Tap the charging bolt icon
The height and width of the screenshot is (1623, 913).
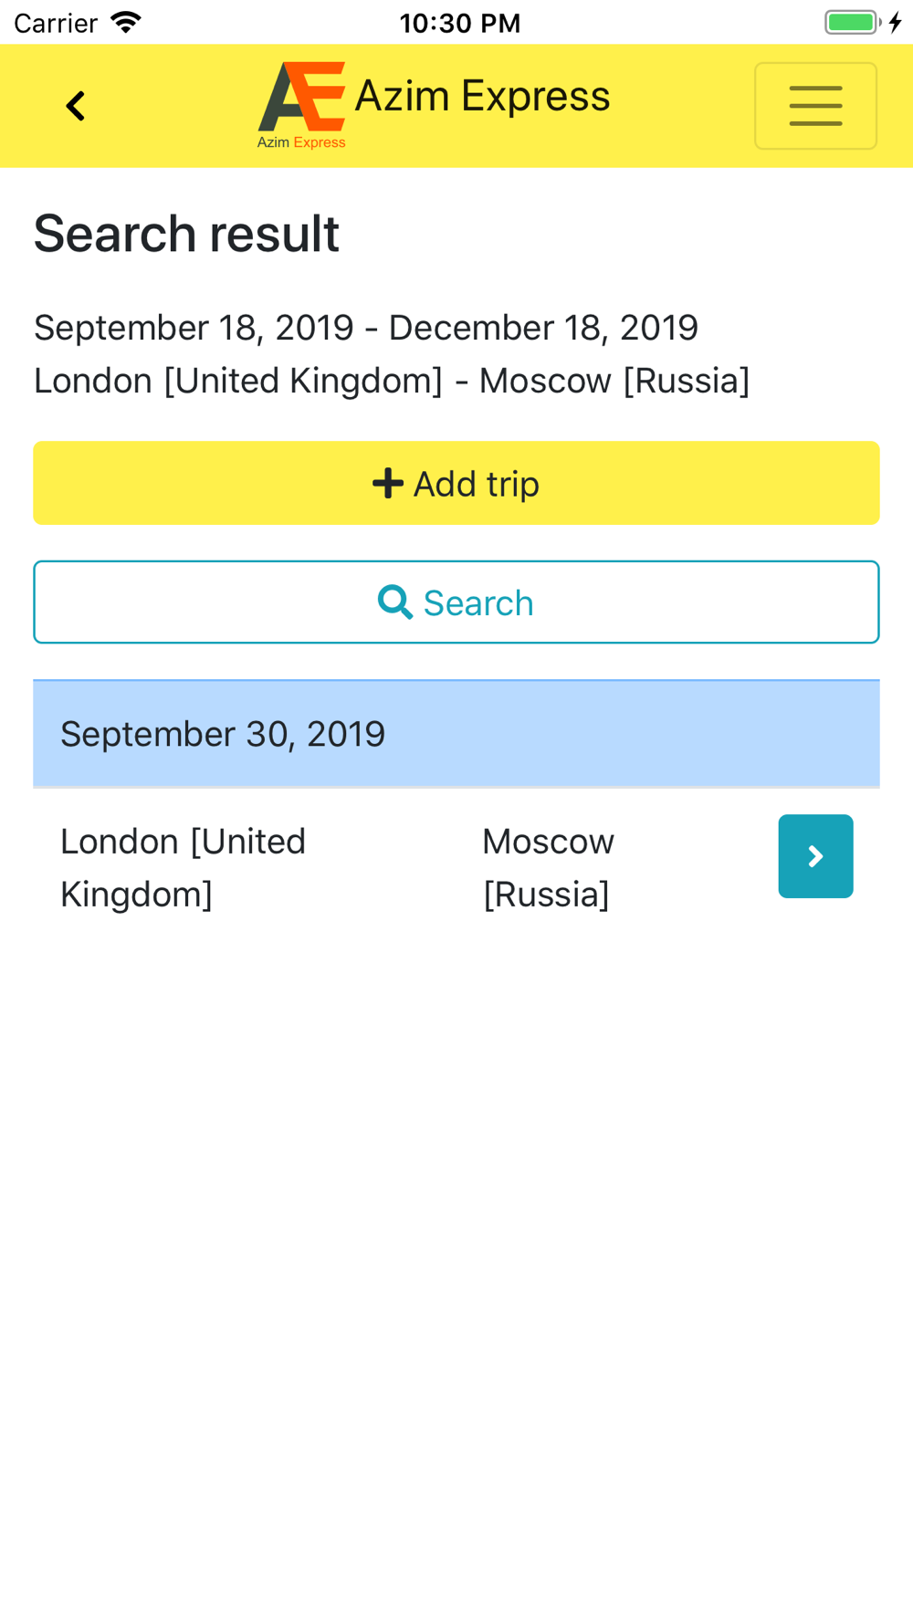tap(896, 22)
